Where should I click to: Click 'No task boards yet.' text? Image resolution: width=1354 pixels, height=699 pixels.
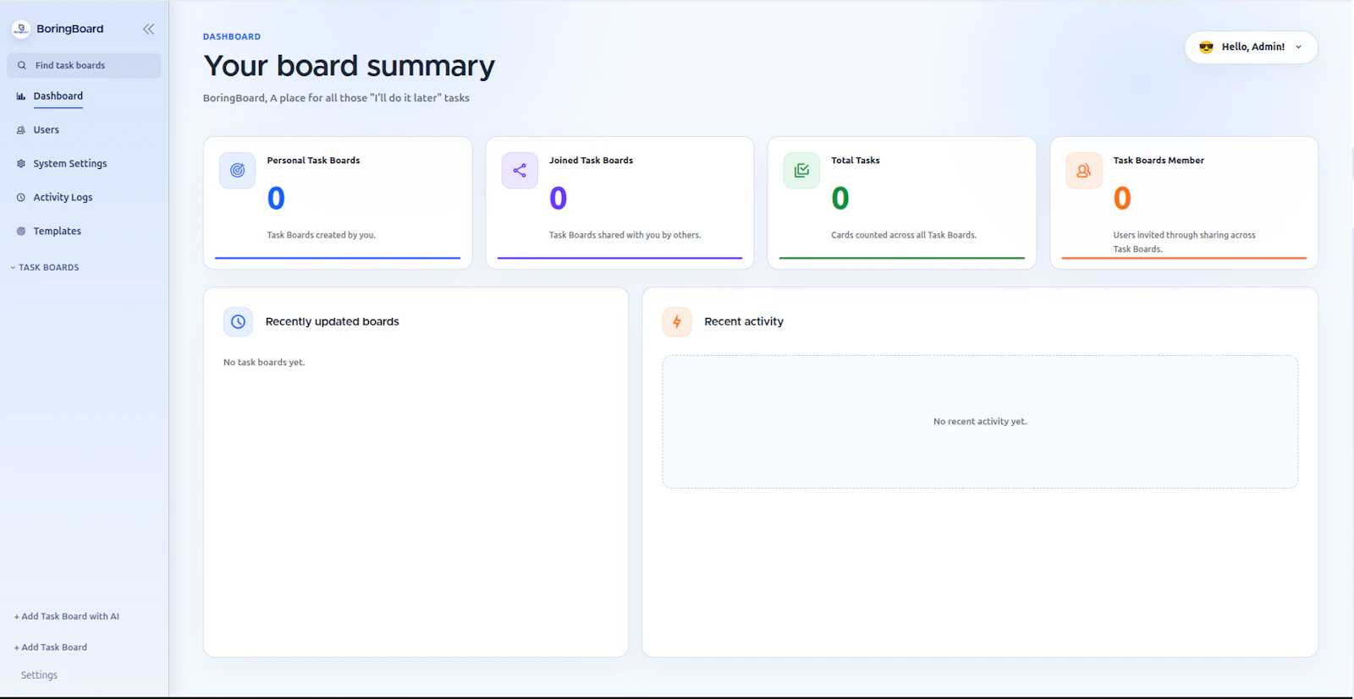(x=264, y=363)
